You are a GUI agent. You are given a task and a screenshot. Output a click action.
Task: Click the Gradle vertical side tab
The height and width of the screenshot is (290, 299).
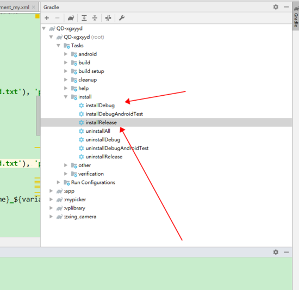296,17
